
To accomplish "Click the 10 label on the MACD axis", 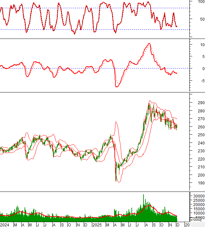I will click(197, 45).
